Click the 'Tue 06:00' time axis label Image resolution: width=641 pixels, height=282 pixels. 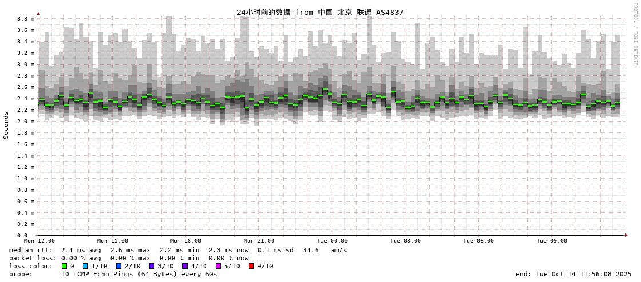[479, 241]
